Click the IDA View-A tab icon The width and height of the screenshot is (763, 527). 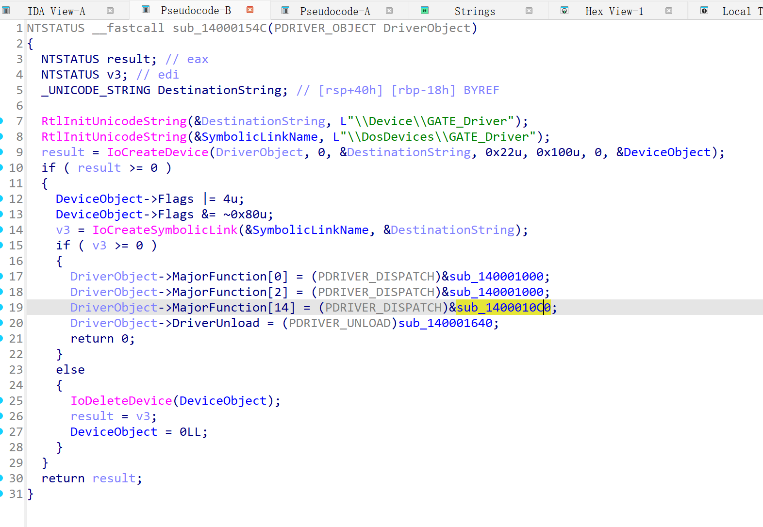(6, 11)
